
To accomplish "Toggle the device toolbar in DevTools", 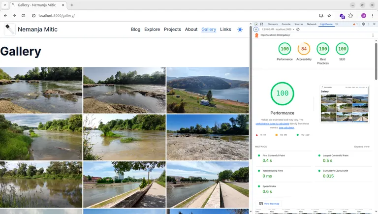I will click(x=261, y=24).
